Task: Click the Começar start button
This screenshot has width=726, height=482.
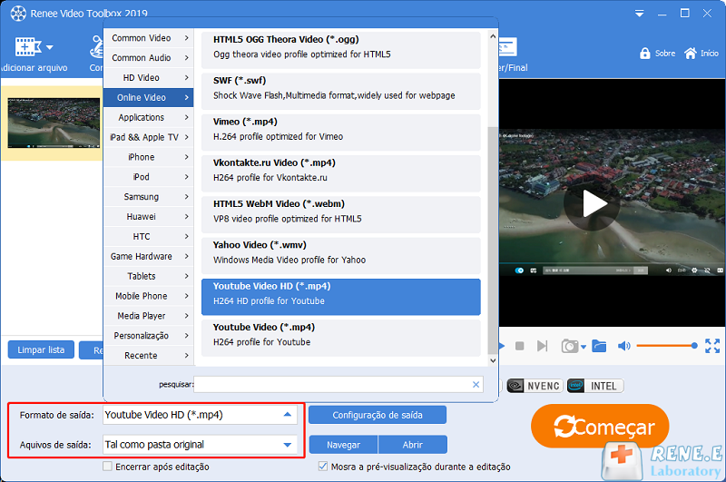Action: point(600,427)
